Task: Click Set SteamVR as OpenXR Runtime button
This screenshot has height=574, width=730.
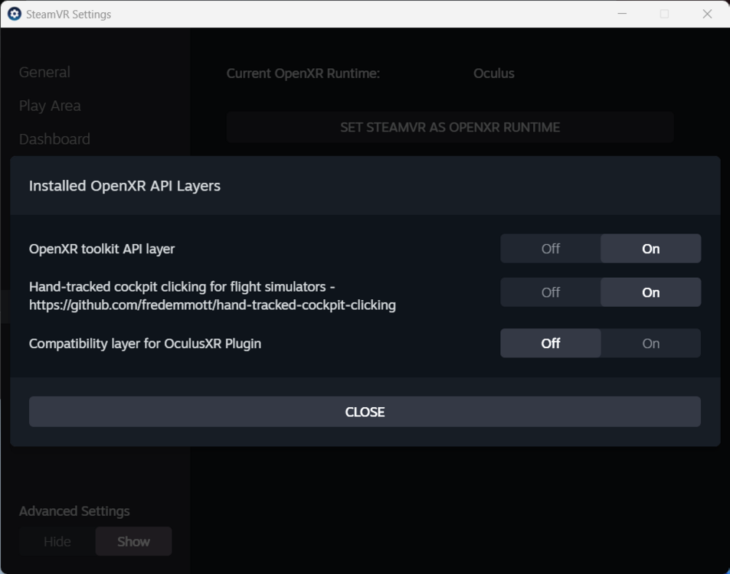Action: tap(450, 127)
